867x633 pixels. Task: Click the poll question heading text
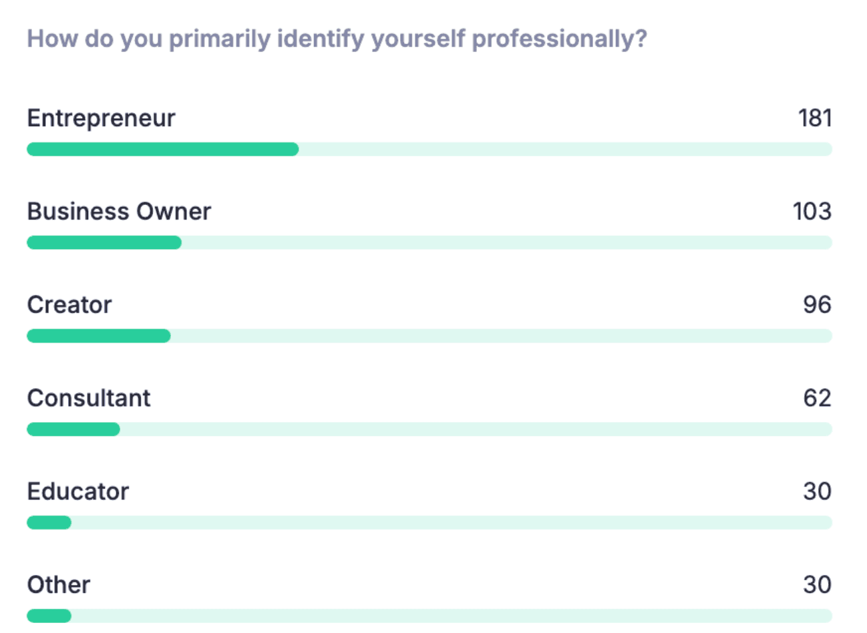pyautogui.click(x=337, y=39)
